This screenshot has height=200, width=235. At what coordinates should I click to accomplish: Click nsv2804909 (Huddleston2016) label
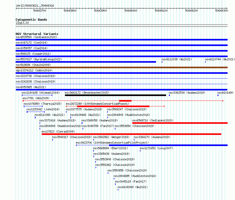click(x=129, y=115)
